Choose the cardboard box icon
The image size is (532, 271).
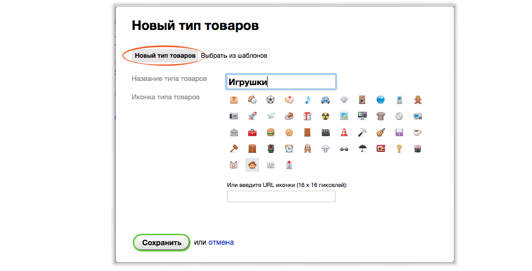pos(234,100)
